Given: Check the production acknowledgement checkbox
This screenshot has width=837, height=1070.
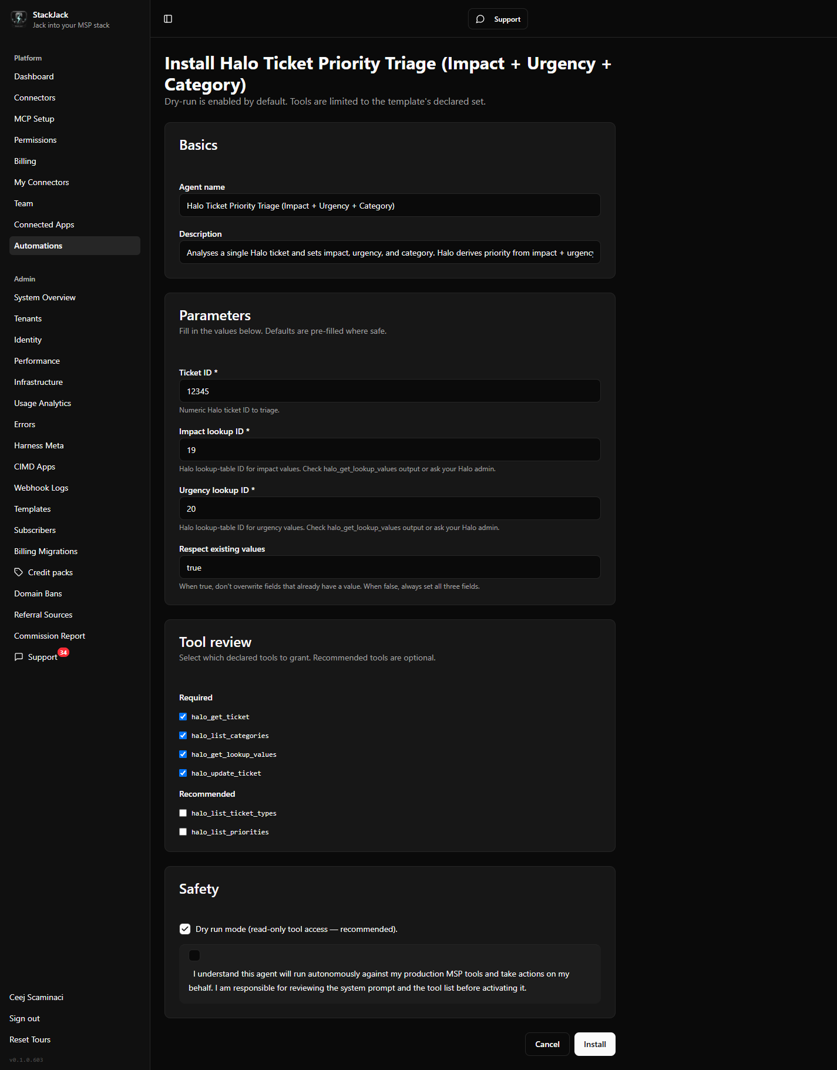Looking at the screenshot, I should click(x=194, y=955).
